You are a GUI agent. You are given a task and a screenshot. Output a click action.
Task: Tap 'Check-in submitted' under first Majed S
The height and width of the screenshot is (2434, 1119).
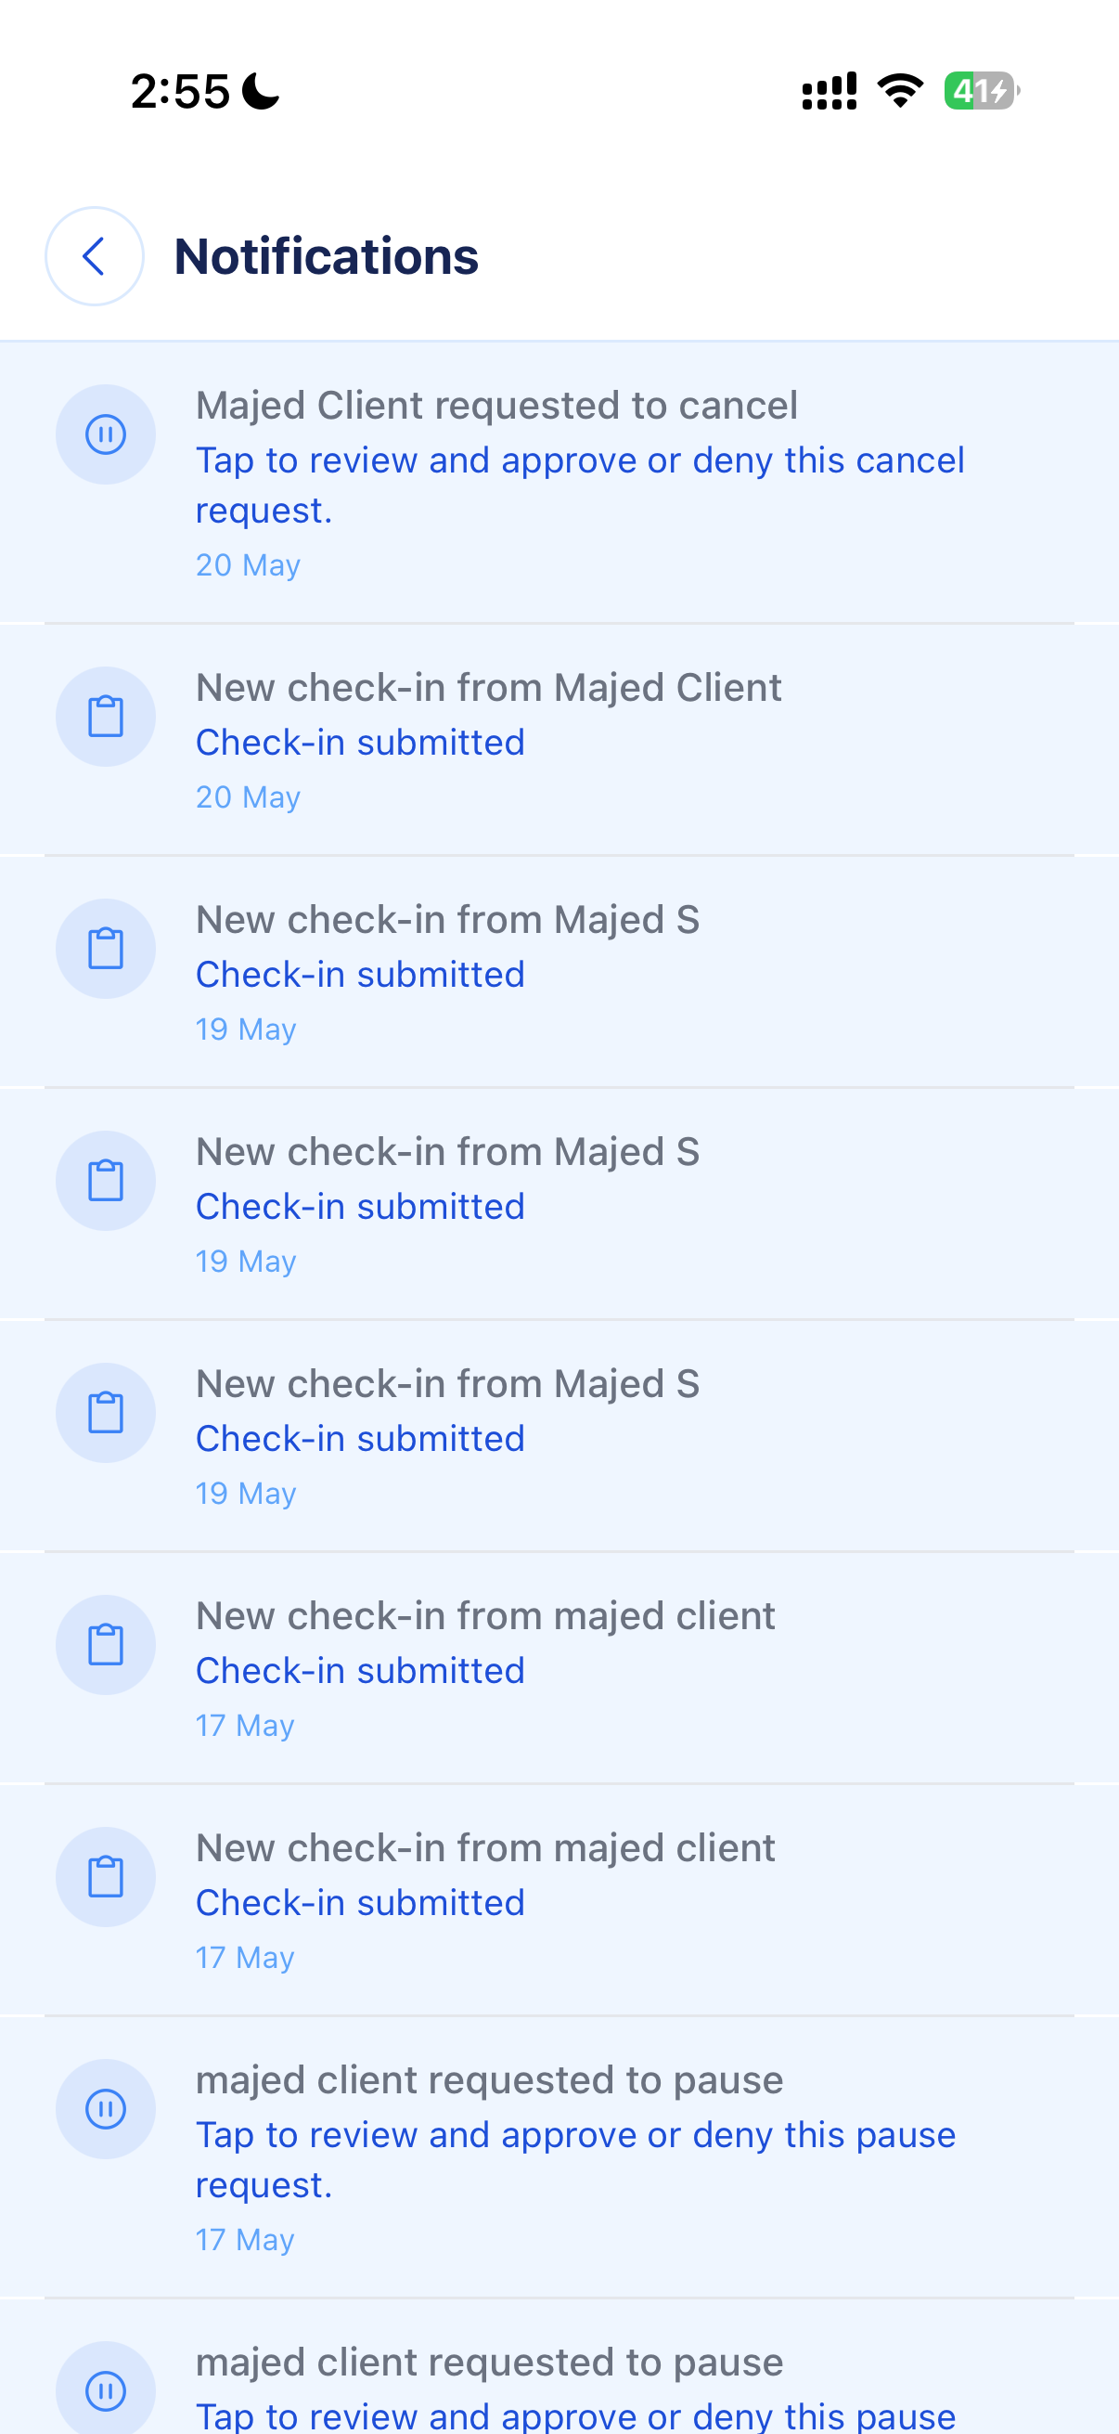(360, 974)
